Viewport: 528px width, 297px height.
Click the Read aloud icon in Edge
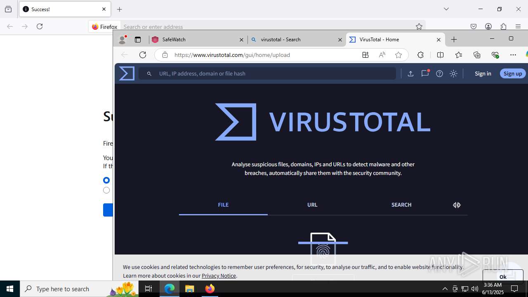pos(382,55)
